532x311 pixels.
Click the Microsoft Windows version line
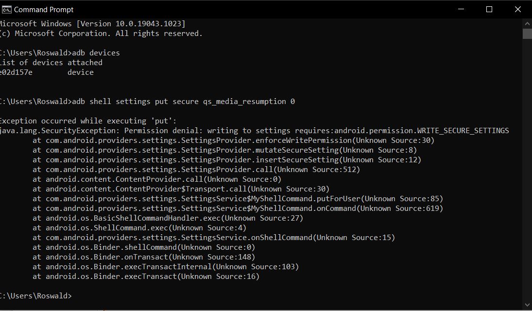coord(93,24)
